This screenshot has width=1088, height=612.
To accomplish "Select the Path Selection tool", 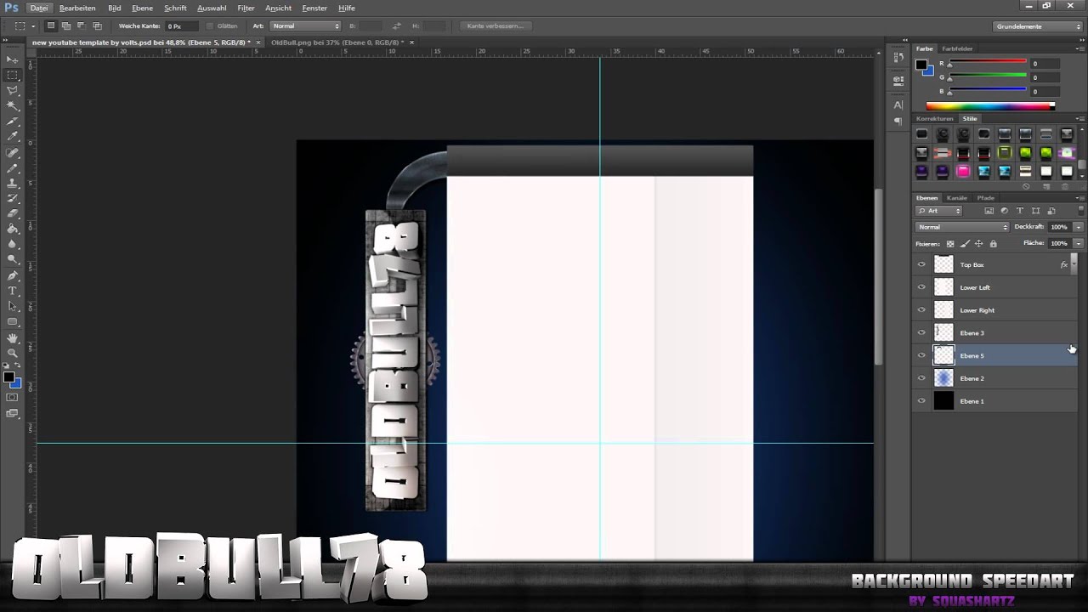I will pyautogui.click(x=13, y=307).
